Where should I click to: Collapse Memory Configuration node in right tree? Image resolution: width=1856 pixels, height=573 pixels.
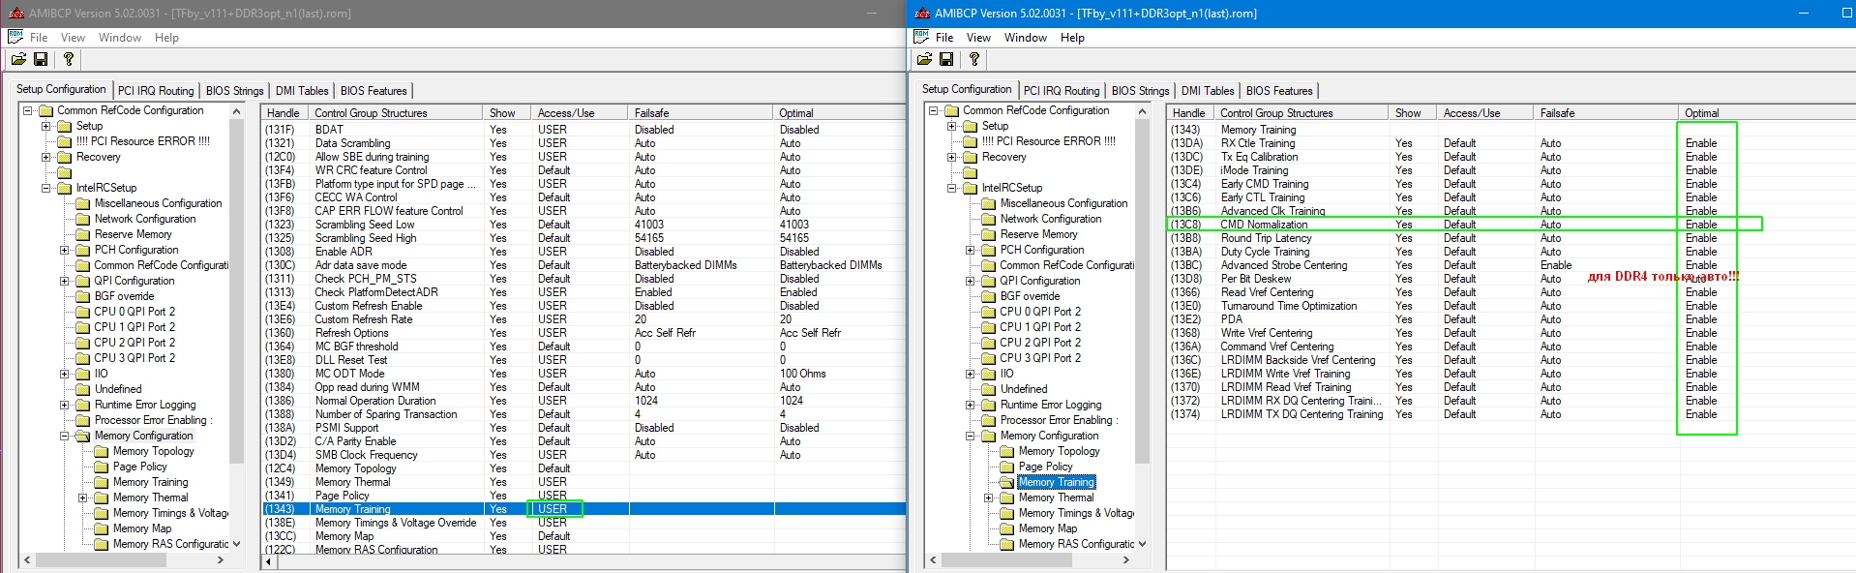click(x=971, y=436)
